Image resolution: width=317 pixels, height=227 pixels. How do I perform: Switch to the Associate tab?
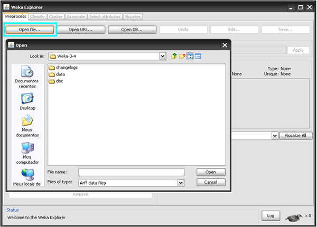[x=76, y=17]
